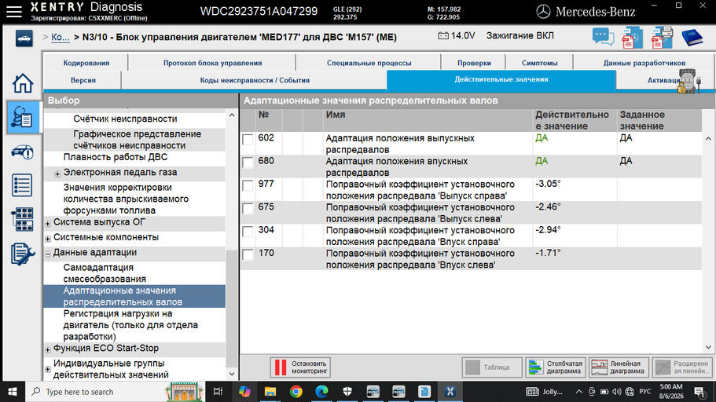Click the PDF document export icon
The width and height of the screenshot is (716, 402).
(632, 38)
